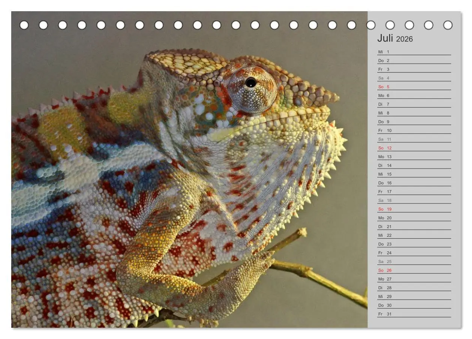Select the Fr 31 date row
The height and width of the screenshot is (339, 472).
click(414, 314)
